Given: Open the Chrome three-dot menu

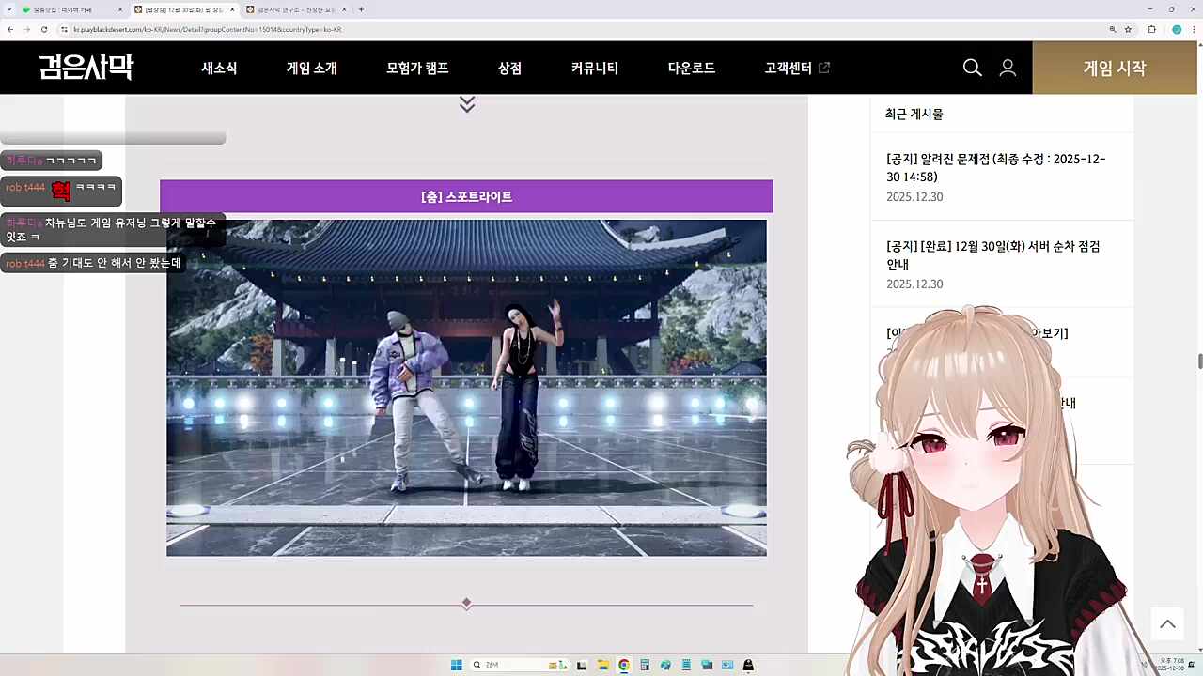Looking at the screenshot, I should (x=1194, y=29).
